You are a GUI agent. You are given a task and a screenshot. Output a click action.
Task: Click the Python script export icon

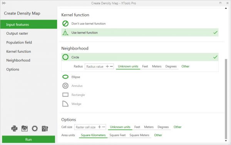(14, 128)
